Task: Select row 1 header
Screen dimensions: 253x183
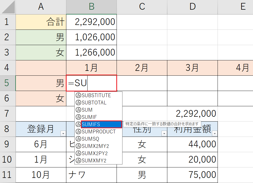Action: click(x=8, y=22)
